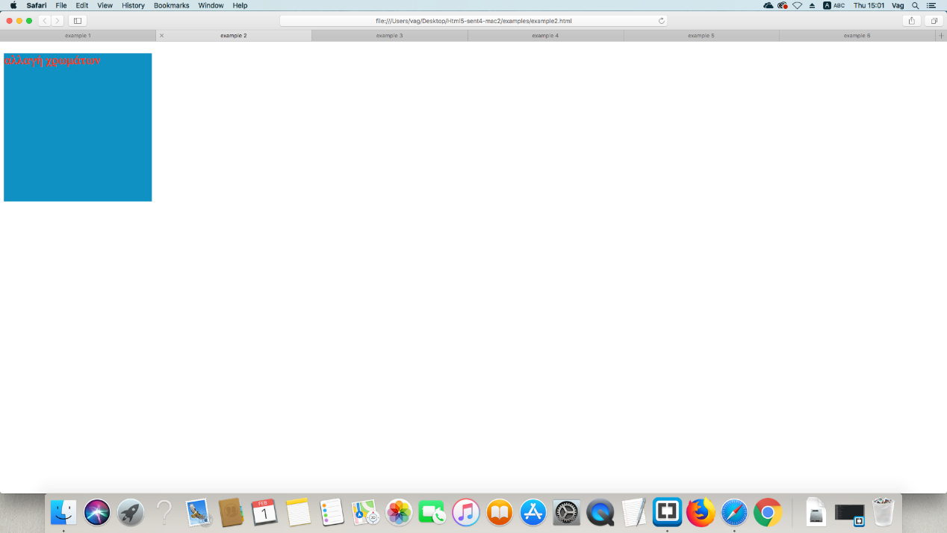Open the Share button in Safari toolbar

911,21
